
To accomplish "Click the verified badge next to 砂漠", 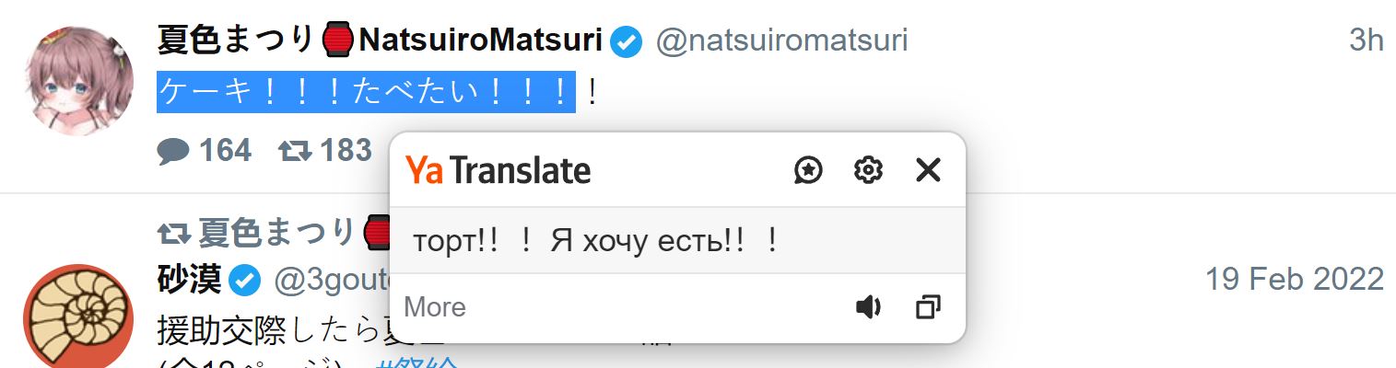I will click(x=245, y=281).
